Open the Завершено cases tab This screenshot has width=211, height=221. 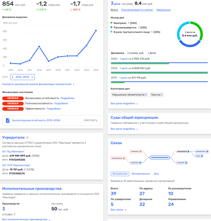tap(163, 10)
